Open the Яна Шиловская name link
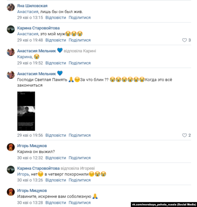This screenshot has width=197, height=207. (x=32, y=6)
